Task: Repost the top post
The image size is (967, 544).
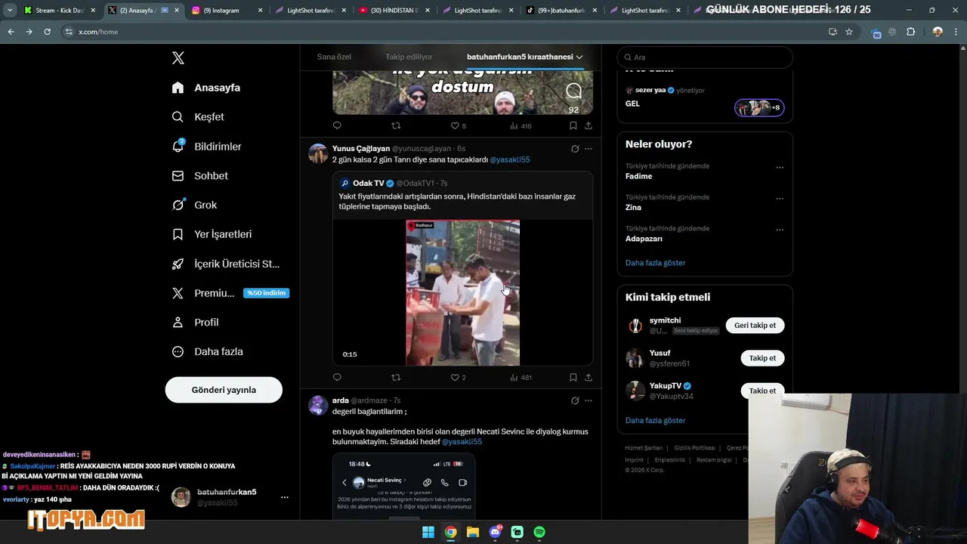Action: coord(396,125)
